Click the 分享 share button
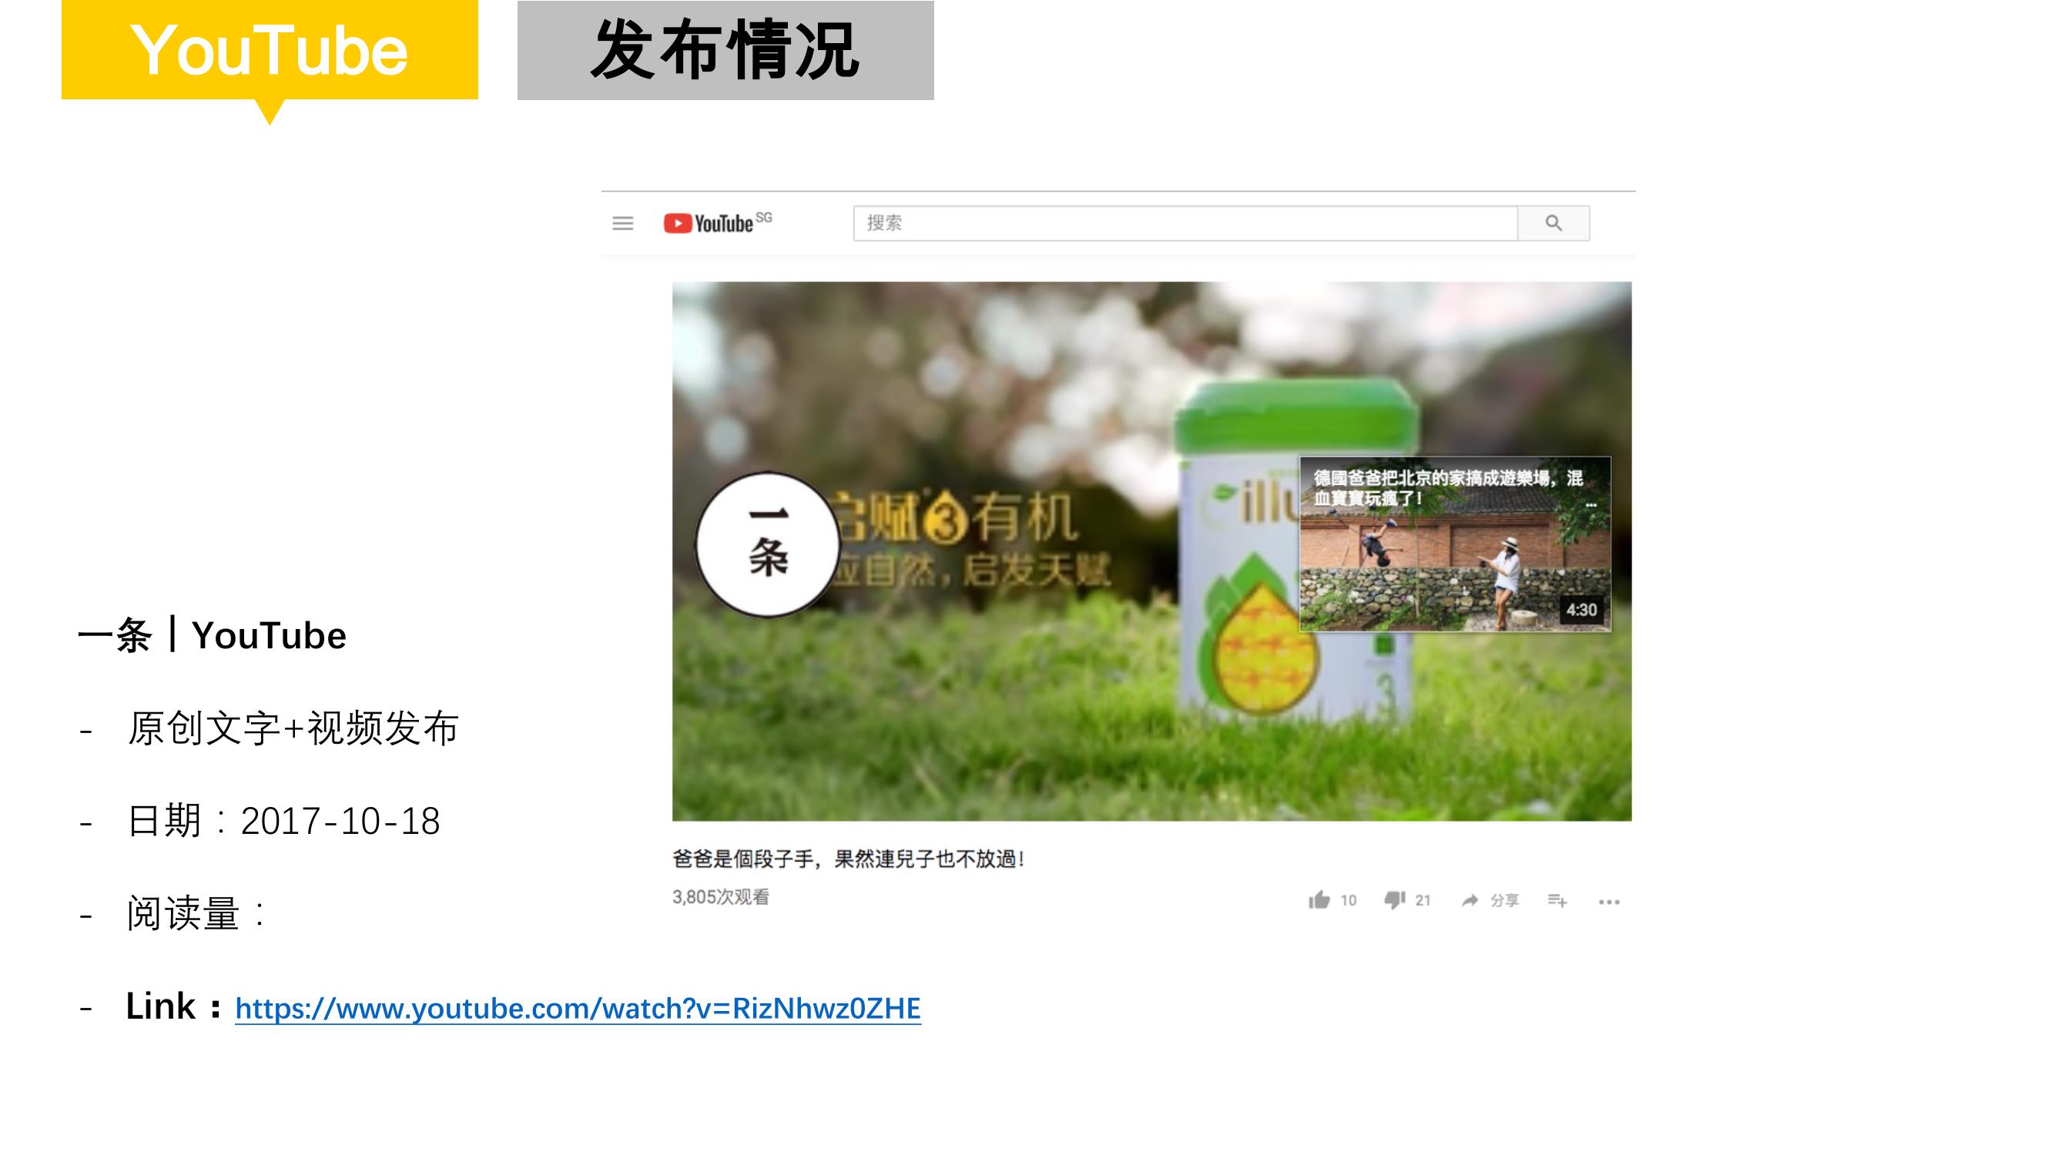Screen dimensions: 2054x1155 click(1490, 901)
